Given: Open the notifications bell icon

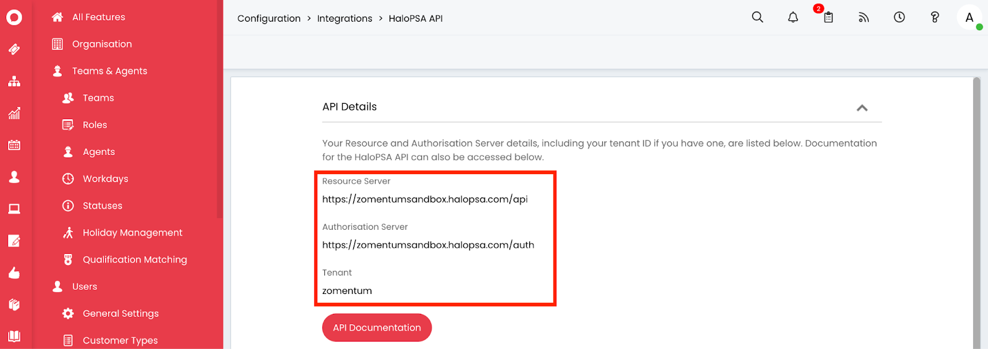Looking at the screenshot, I should (793, 17).
